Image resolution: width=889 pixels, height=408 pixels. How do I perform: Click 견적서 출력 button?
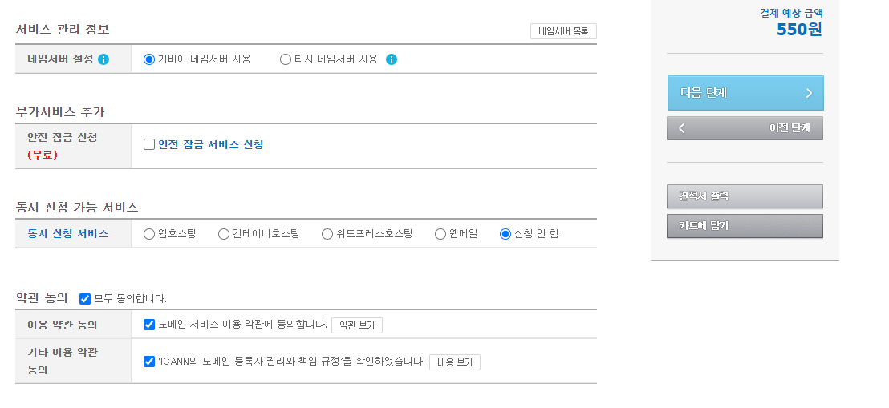click(745, 196)
